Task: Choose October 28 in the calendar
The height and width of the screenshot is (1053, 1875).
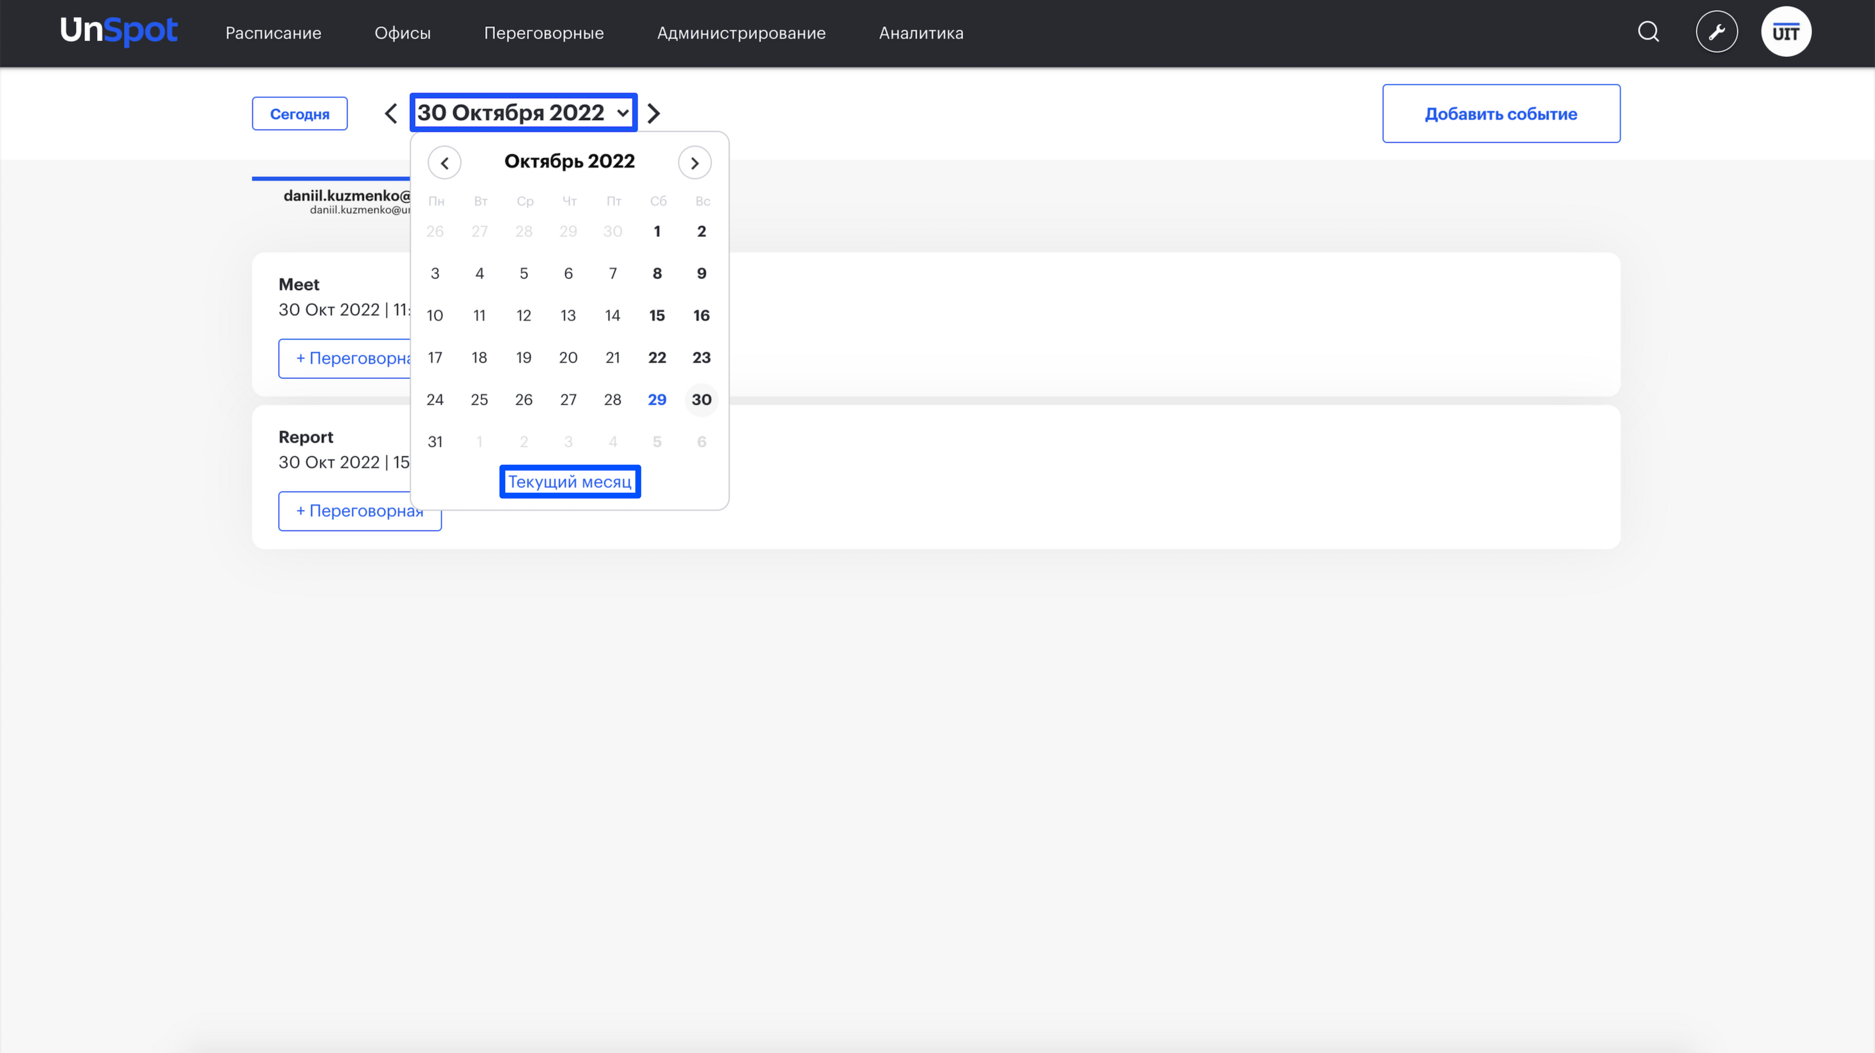Action: tap(613, 400)
